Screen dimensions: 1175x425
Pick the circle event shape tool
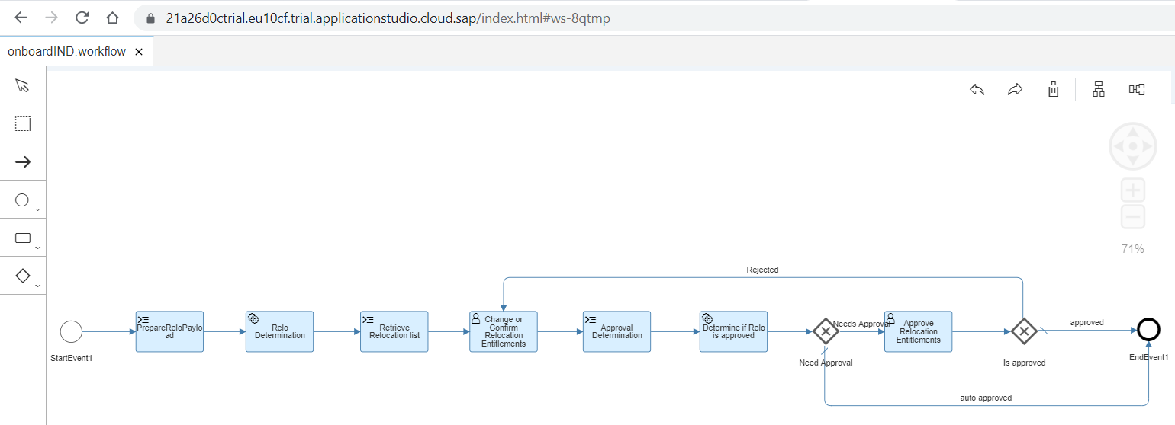click(x=22, y=200)
